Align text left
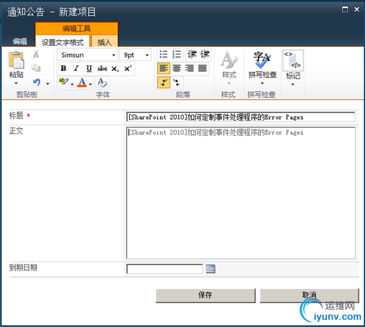The width and height of the screenshot is (365, 327). point(163,68)
